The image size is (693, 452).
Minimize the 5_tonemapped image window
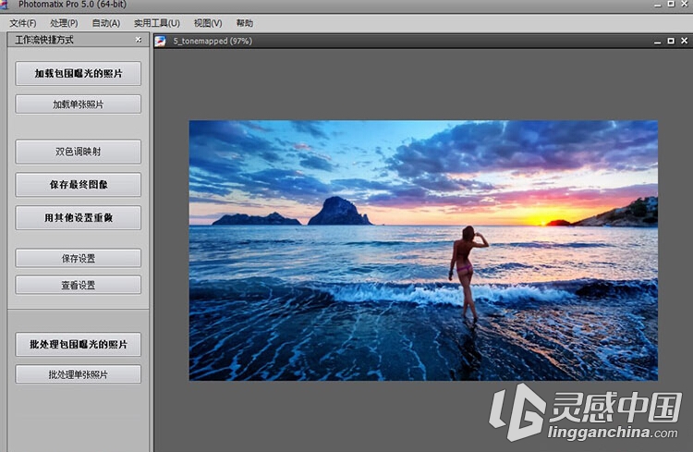pyautogui.click(x=658, y=41)
